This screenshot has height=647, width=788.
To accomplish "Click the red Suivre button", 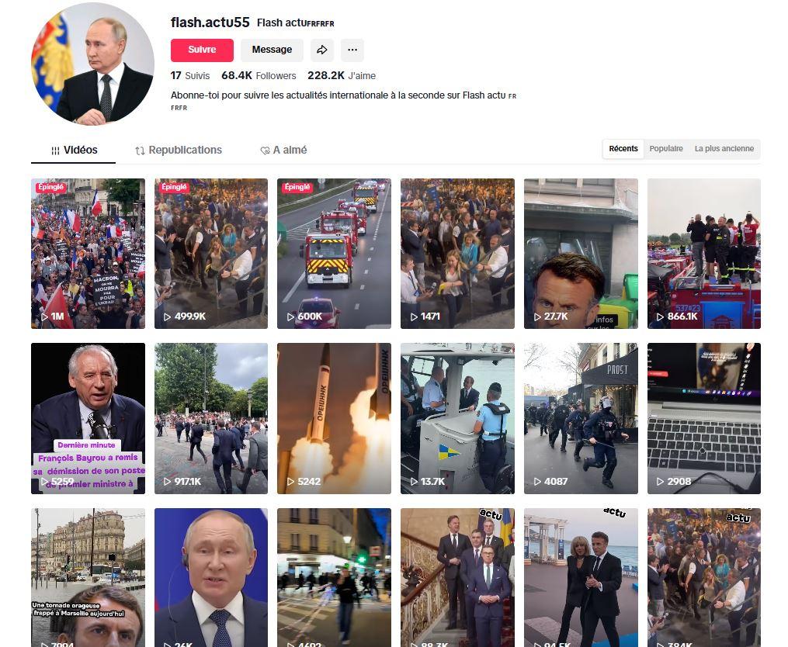I will [202, 50].
